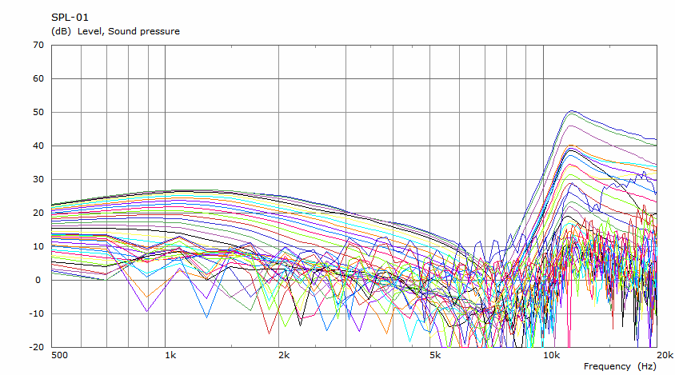
Task: Click the SPL-01 chart title
Action: click(70, 18)
